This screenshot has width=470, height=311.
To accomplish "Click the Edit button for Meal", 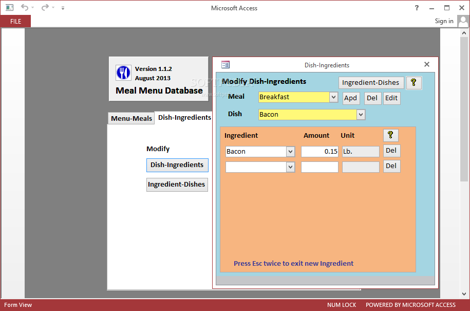I will [x=391, y=98].
